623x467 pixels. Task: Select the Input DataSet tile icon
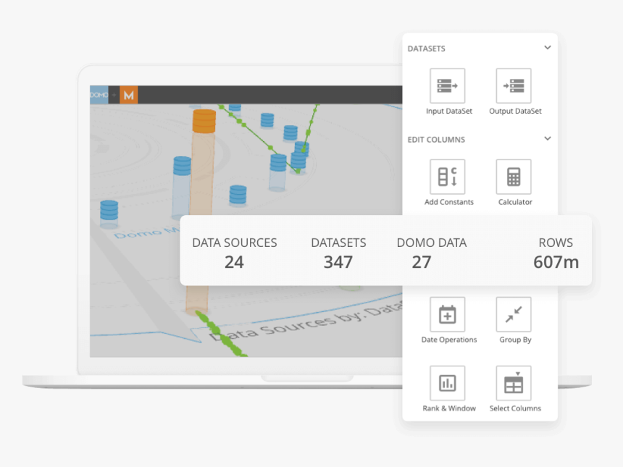(448, 85)
